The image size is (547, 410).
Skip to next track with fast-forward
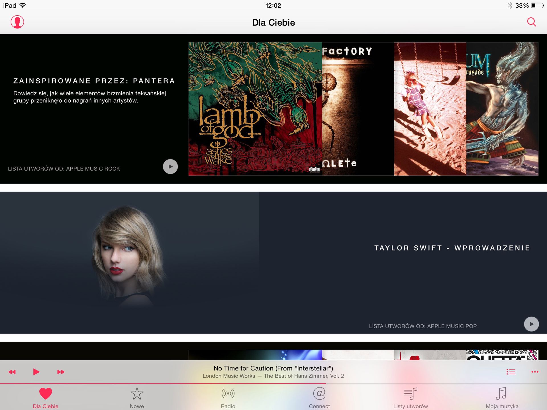60,372
